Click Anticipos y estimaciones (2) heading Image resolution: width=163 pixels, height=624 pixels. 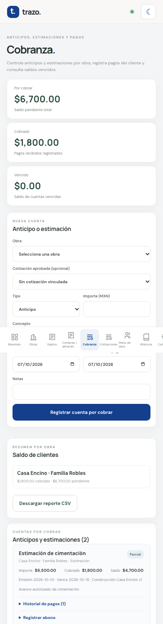tap(51, 540)
